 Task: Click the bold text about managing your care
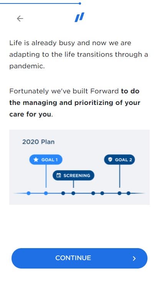coord(75,103)
